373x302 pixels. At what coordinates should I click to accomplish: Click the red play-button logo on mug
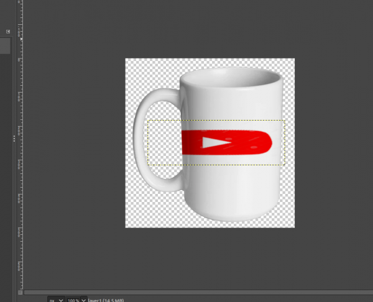[x=227, y=142]
